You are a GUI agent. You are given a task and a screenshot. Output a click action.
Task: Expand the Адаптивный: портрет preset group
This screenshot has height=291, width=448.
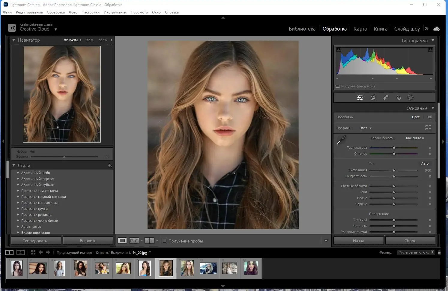(x=18, y=179)
